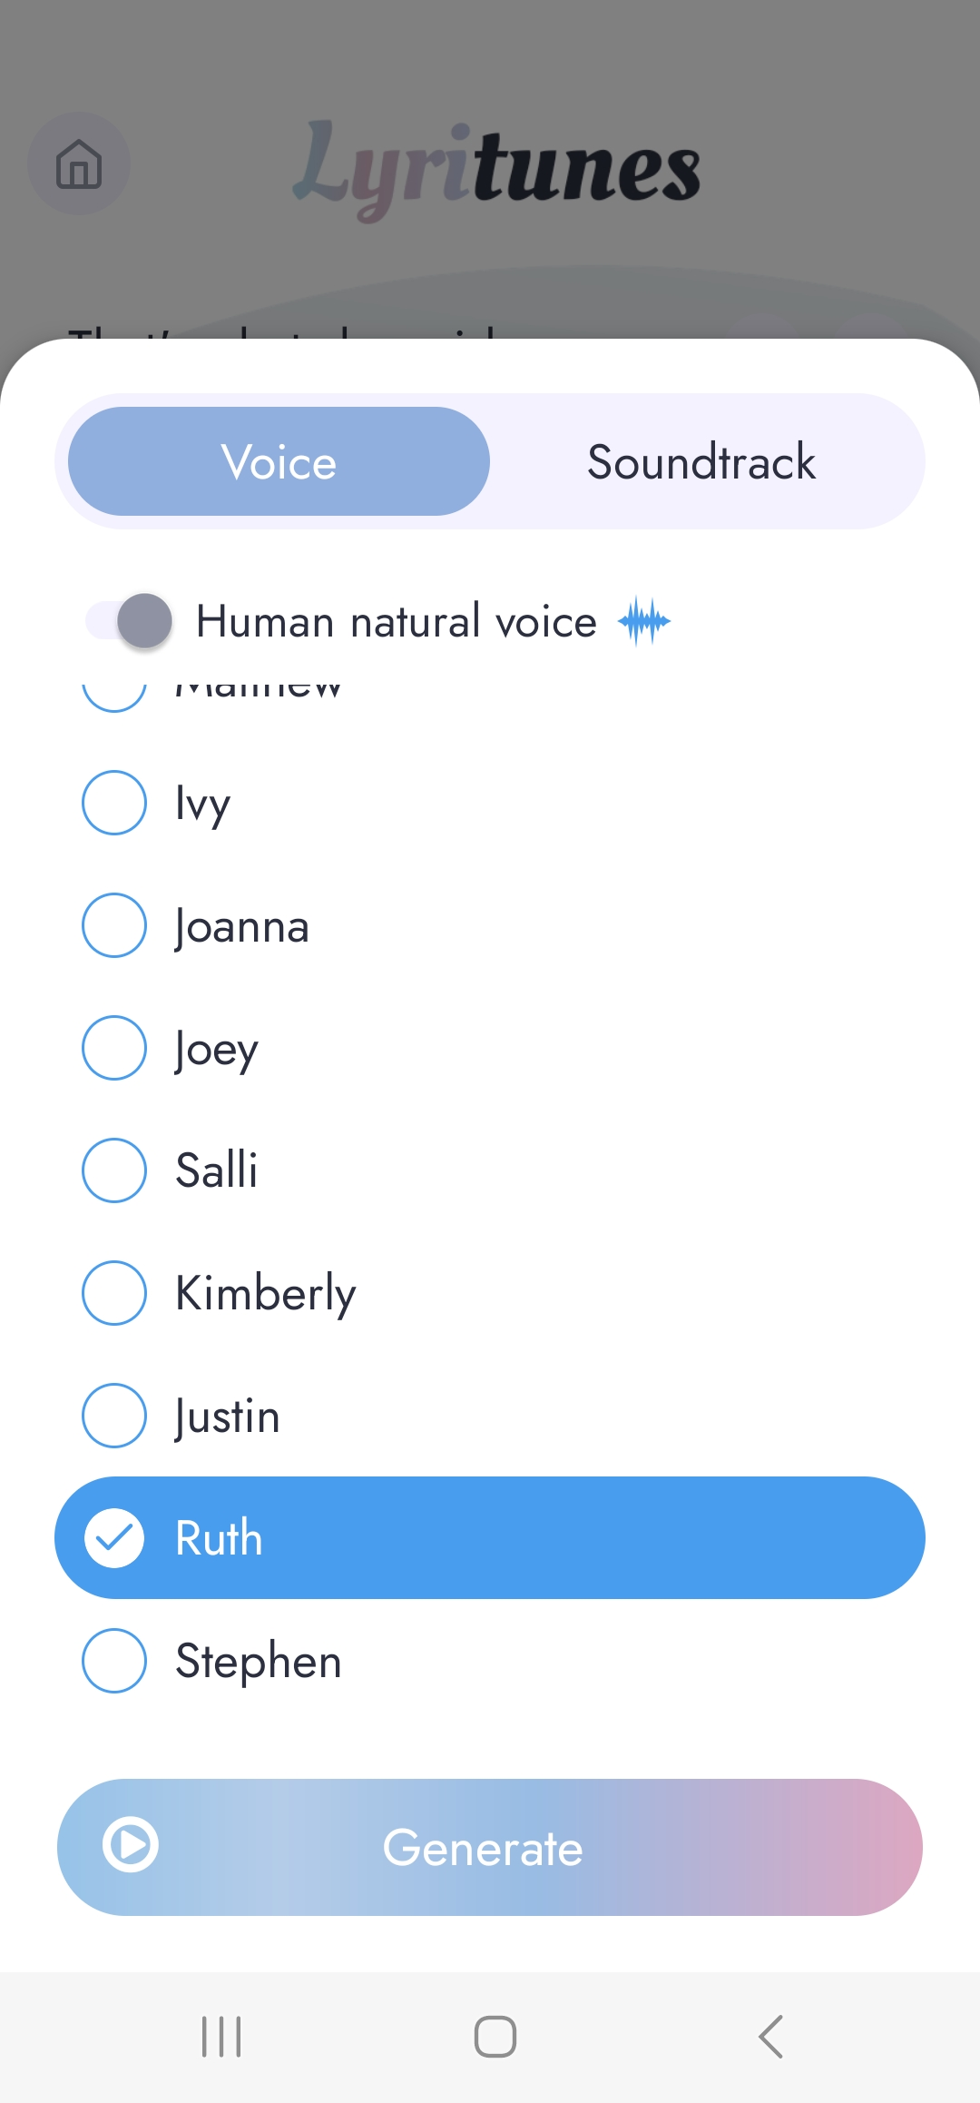Select the Kimberly voice radio button

click(114, 1292)
